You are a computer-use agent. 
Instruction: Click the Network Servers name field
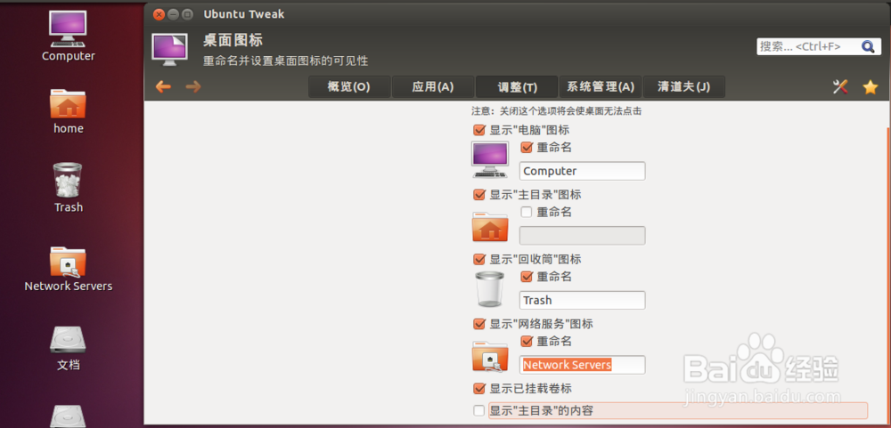click(x=583, y=365)
